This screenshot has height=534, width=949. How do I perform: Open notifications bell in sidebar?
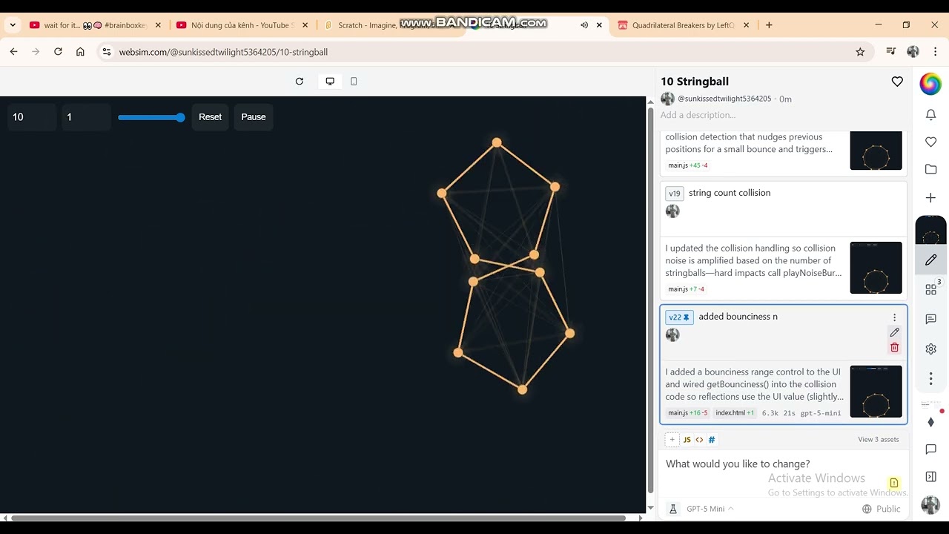(931, 115)
